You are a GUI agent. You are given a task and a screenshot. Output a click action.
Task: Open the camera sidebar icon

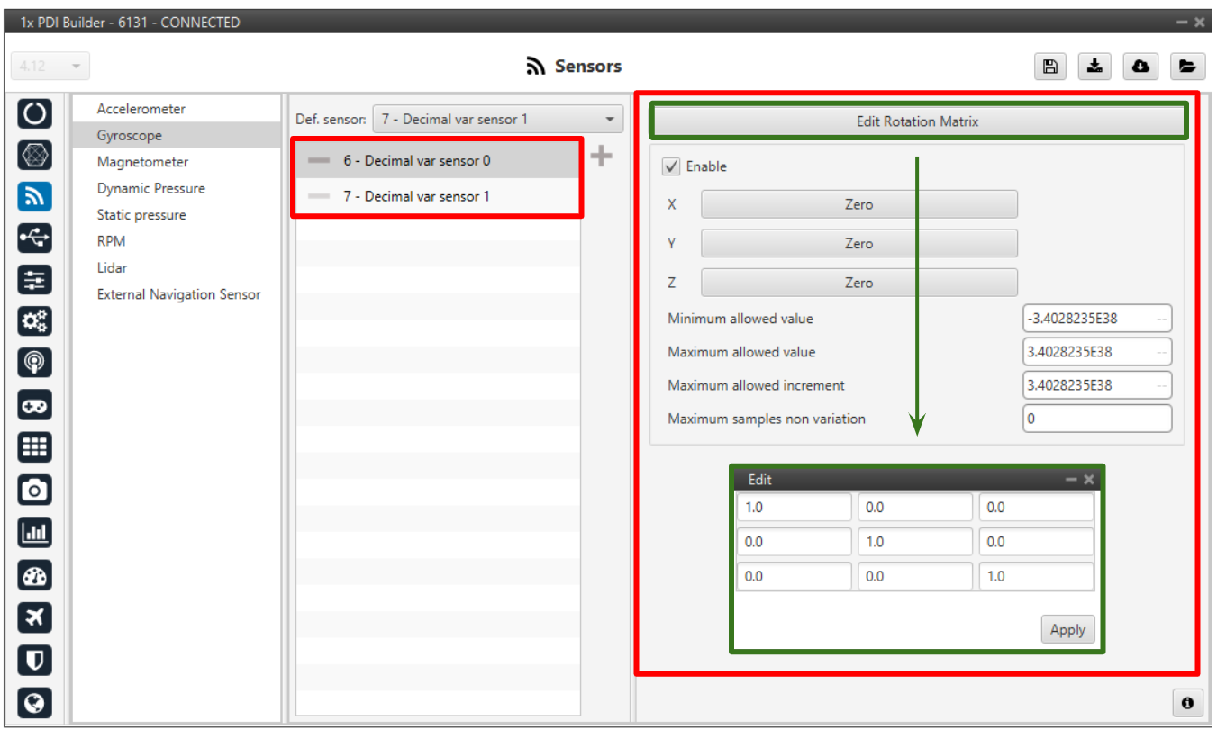34,490
